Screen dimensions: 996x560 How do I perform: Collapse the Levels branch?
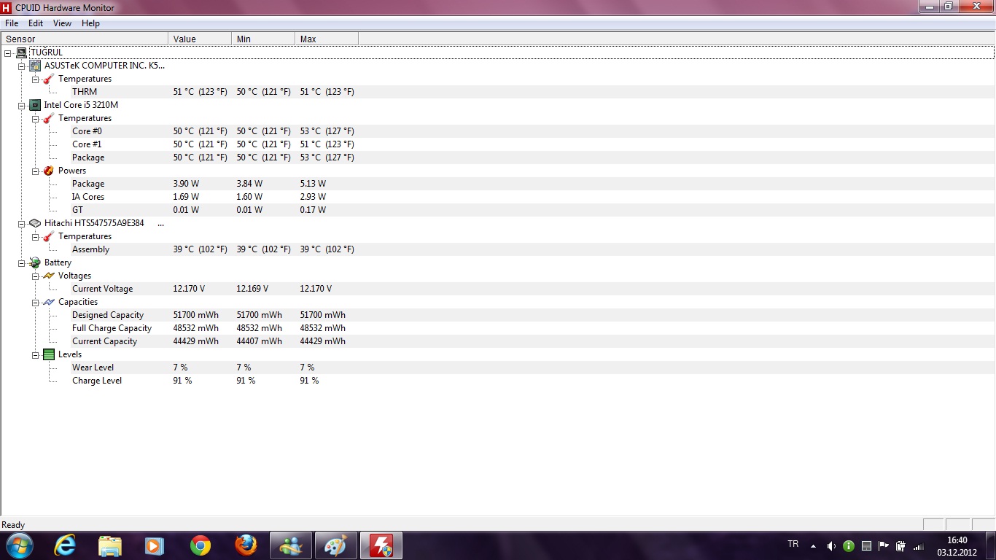36,354
